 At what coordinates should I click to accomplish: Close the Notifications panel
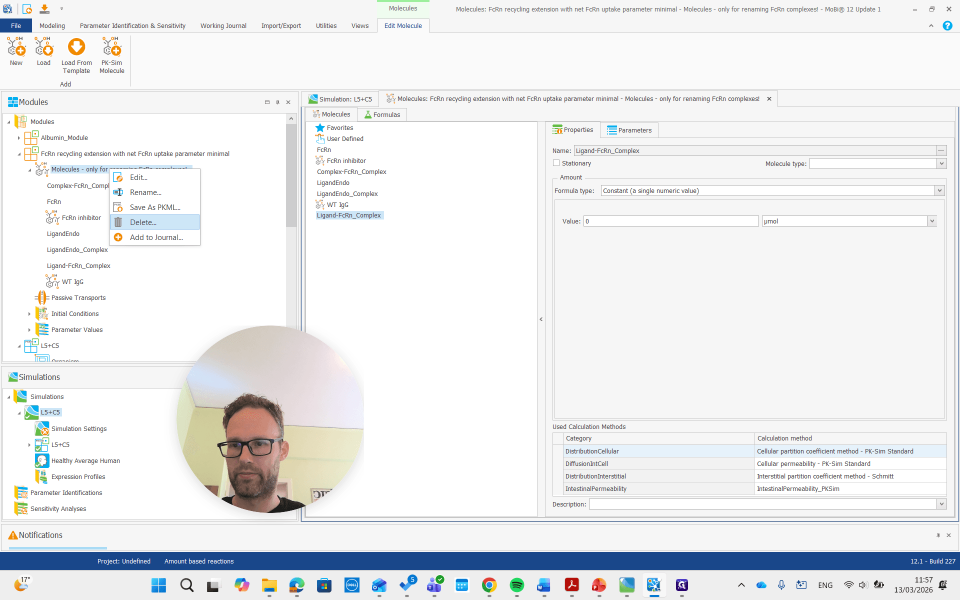948,535
